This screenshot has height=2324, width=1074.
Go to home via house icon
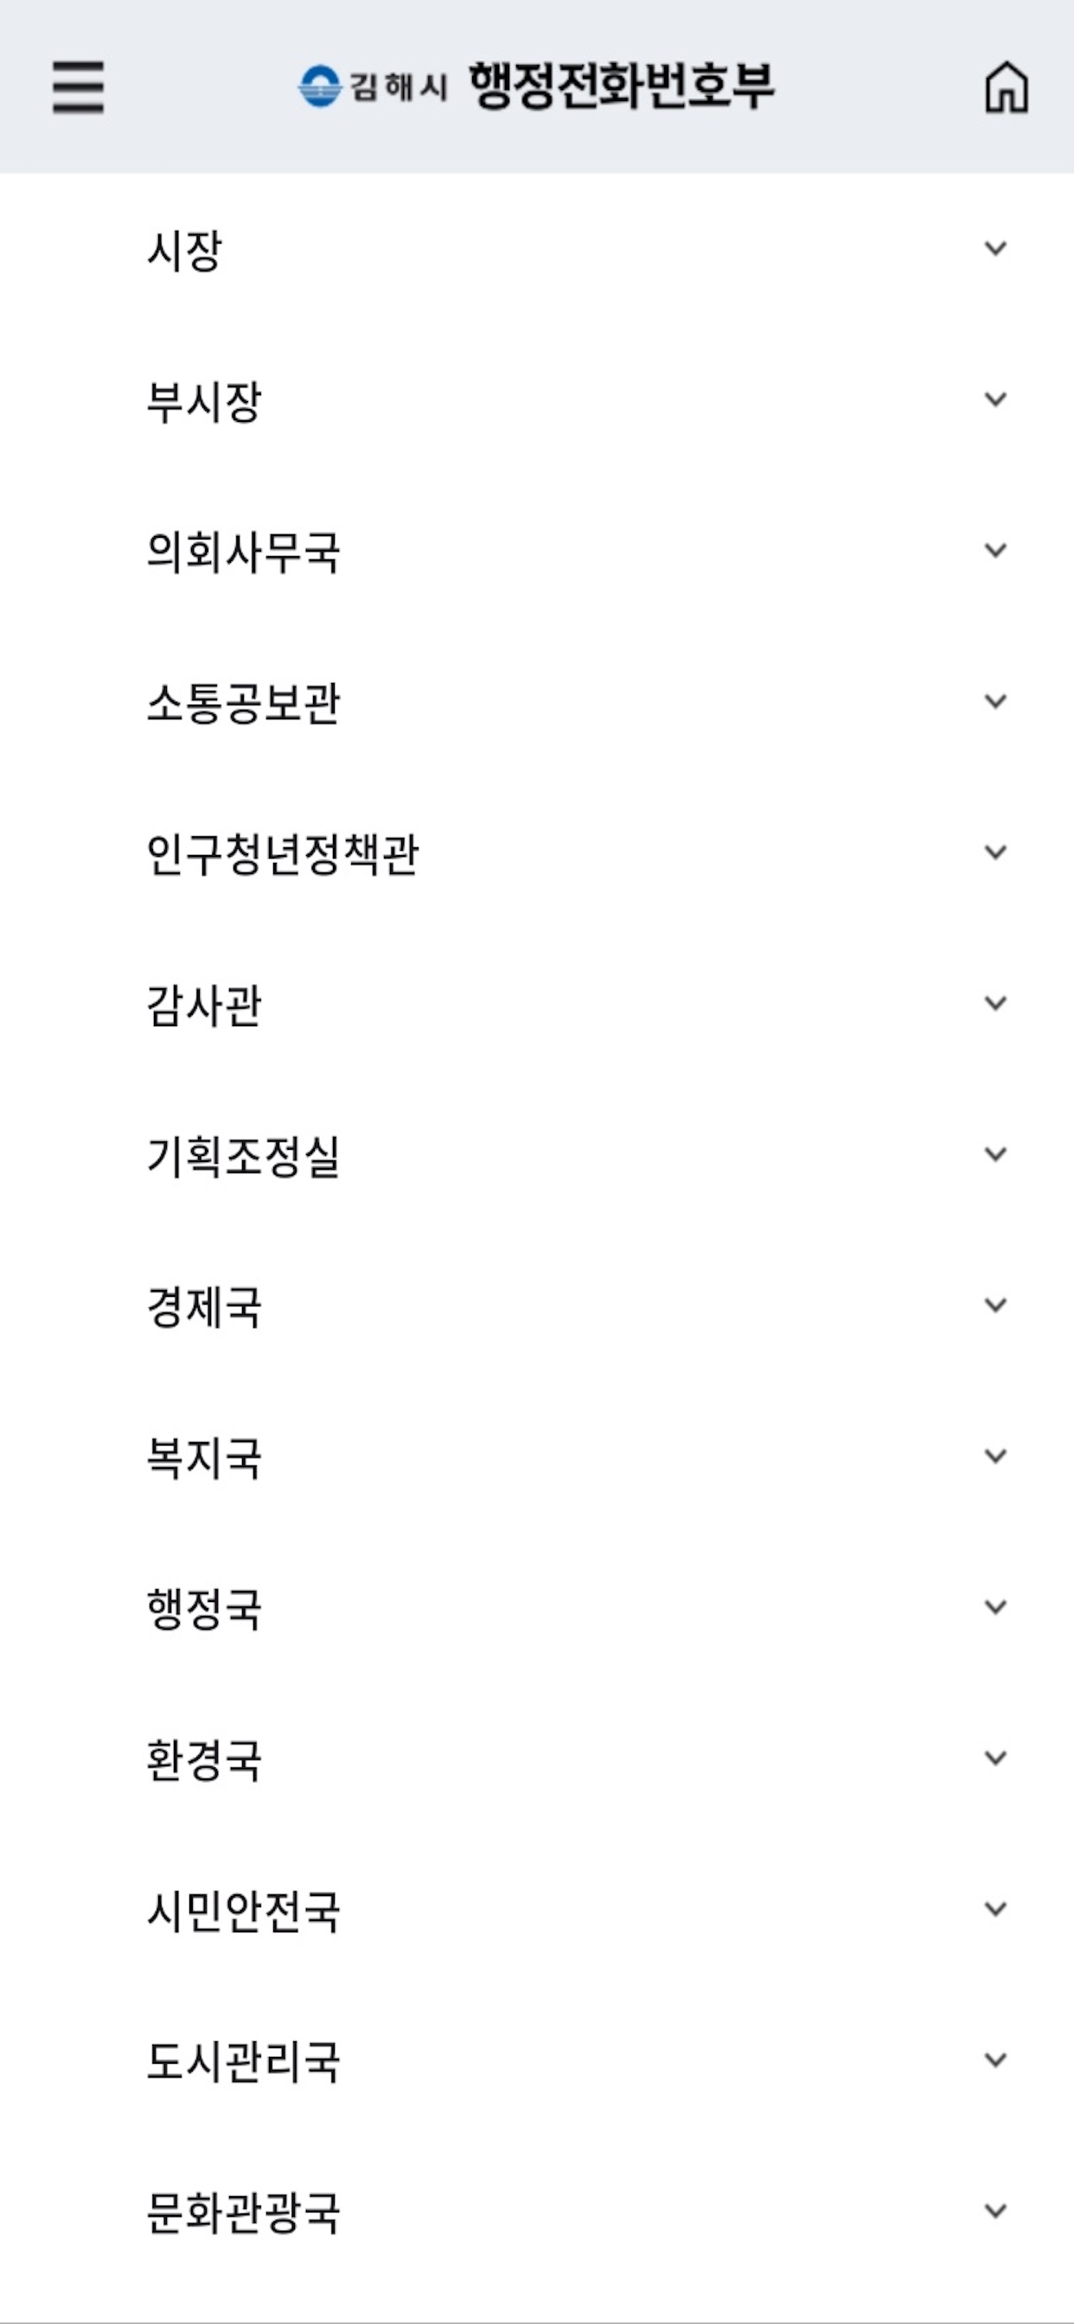[1007, 87]
